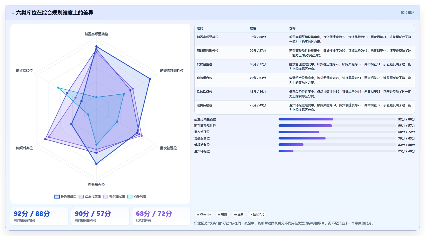Click the 25分 / 49分 table cell
425x236 pixels.
click(258, 105)
